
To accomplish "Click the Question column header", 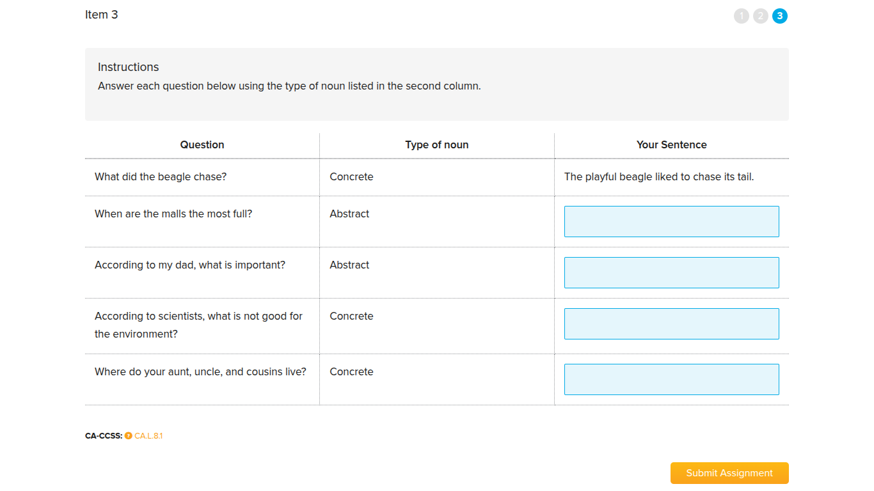I will click(x=202, y=144).
